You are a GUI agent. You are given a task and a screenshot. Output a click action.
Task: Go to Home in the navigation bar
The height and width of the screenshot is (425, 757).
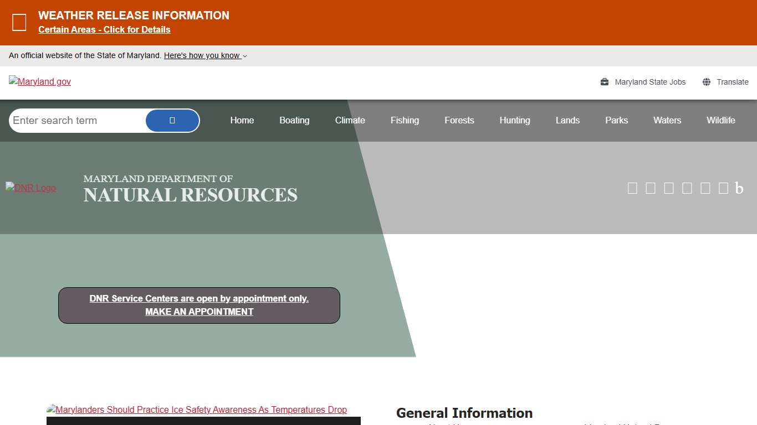tap(242, 120)
